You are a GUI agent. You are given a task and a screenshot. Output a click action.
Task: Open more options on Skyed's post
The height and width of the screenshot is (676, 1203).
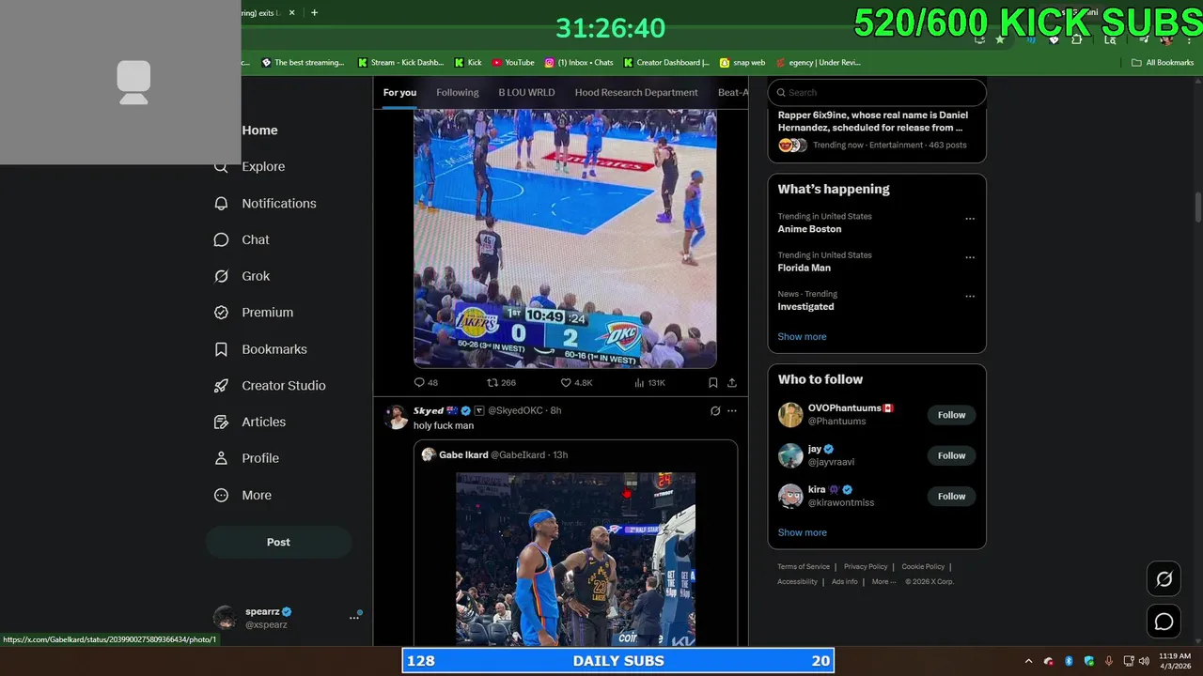[732, 411]
